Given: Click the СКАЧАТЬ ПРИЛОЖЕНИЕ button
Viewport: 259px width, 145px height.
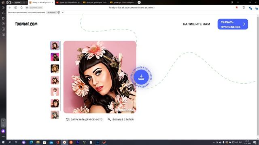Looking at the screenshot, I should [x=233, y=24].
